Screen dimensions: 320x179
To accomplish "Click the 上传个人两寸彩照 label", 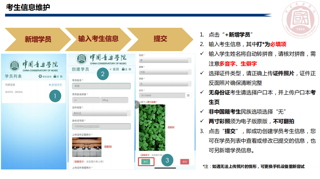I will point(148,102).
